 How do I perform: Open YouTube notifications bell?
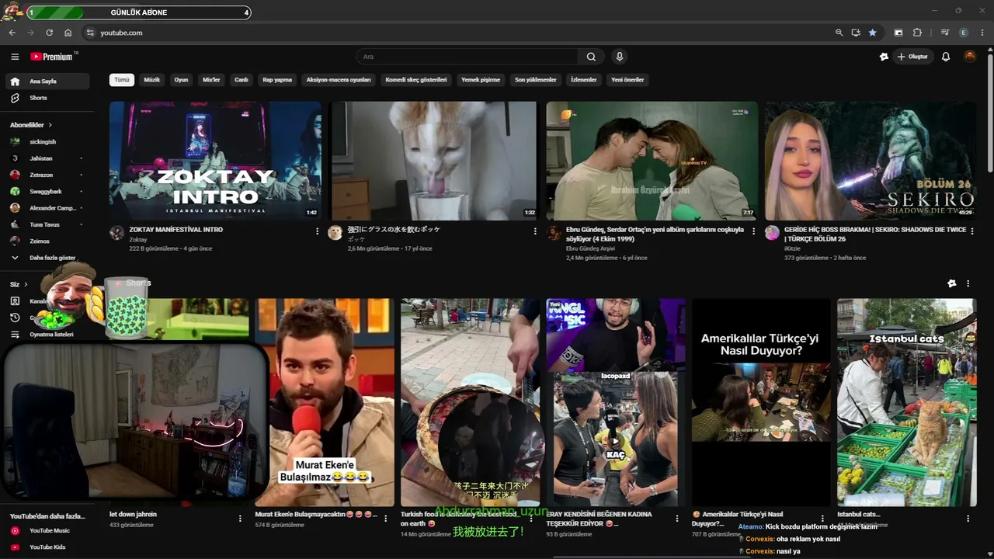coord(946,57)
